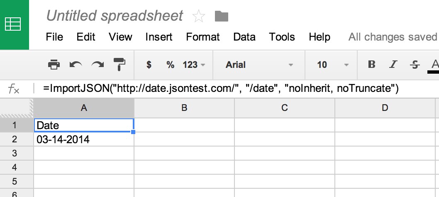Select cell A2 containing 03-14-2014
The width and height of the screenshot is (439, 197).
click(x=83, y=139)
